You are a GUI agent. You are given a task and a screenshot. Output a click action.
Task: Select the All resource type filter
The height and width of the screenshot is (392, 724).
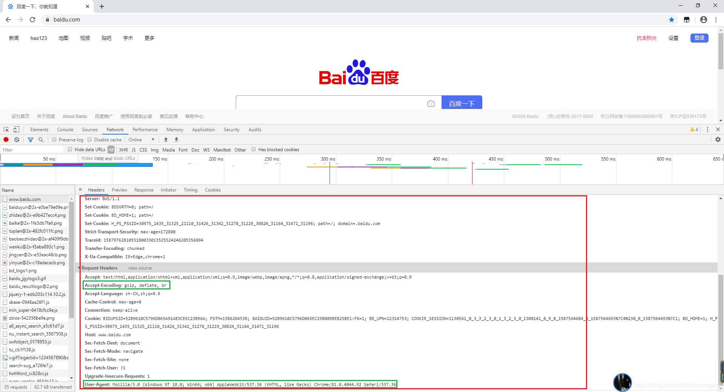click(x=111, y=150)
